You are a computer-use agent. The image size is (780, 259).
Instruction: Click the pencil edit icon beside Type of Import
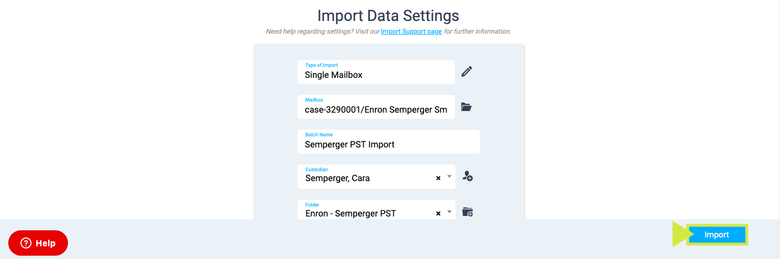coord(467,72)
